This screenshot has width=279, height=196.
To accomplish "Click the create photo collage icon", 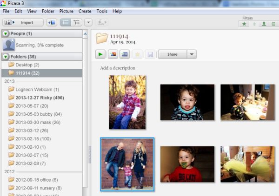I will coord(113,54).
